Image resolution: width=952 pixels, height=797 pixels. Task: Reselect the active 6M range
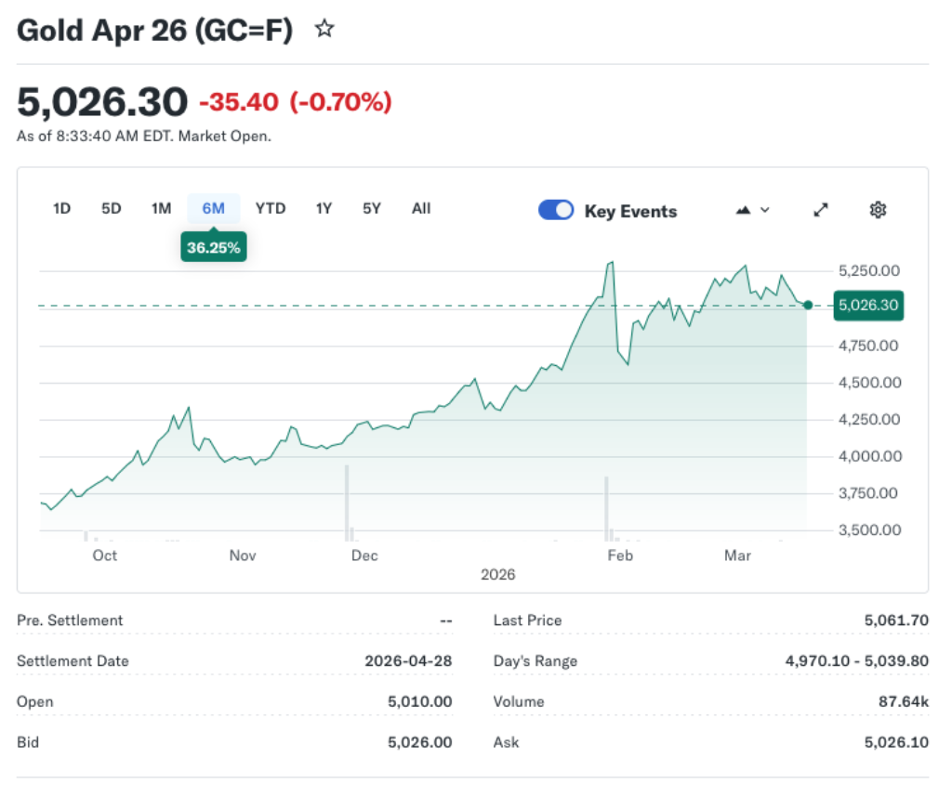213,209
